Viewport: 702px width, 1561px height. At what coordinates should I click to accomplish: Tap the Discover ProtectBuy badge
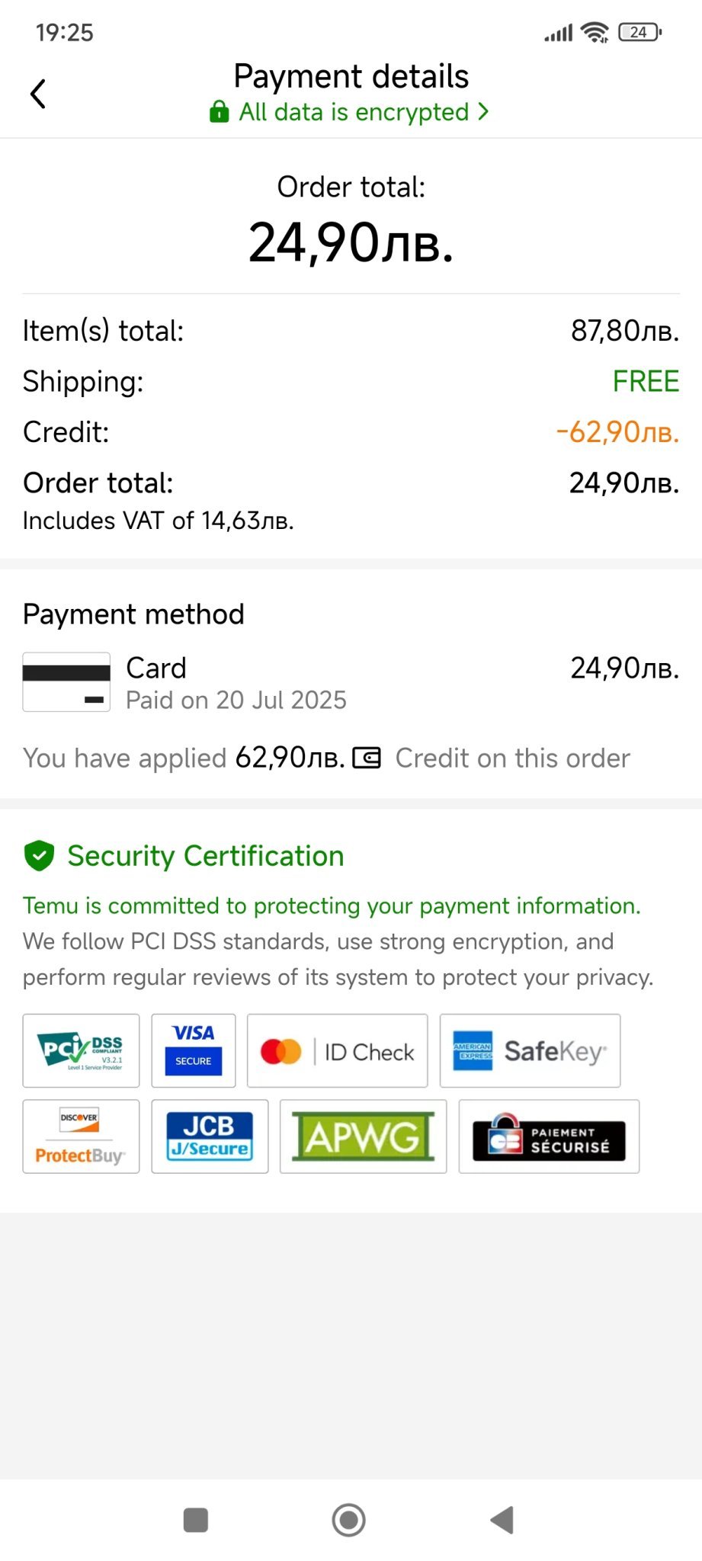(81, 1136)
